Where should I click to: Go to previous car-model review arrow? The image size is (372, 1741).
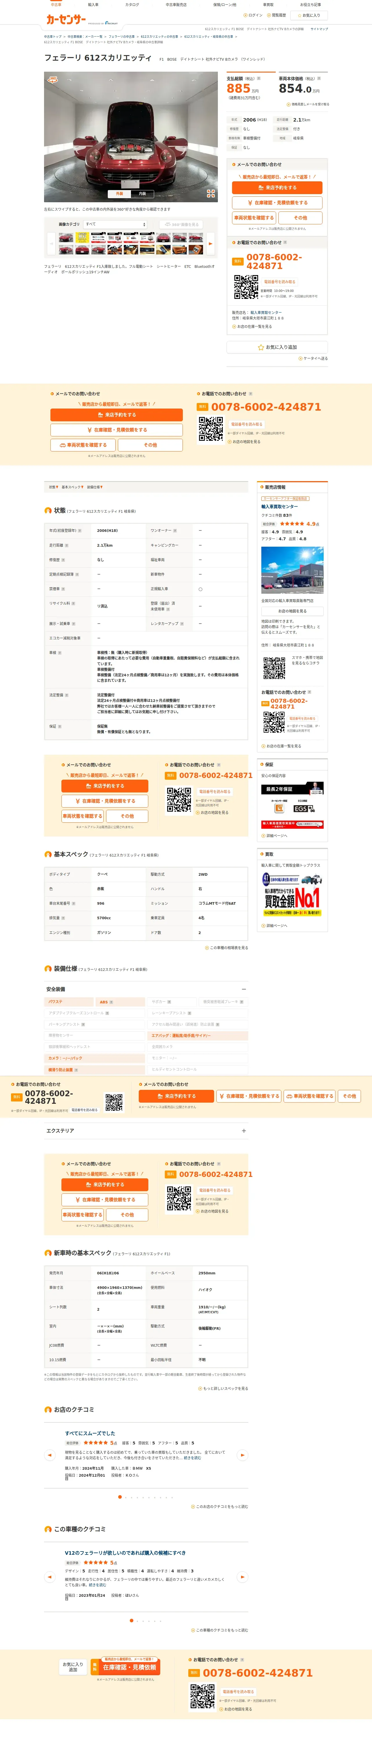pyautogui.click(x=49, y=1577)
